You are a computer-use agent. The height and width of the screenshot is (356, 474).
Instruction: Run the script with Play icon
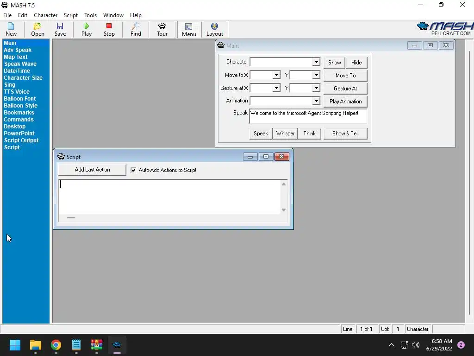click(x=87, y=29)
